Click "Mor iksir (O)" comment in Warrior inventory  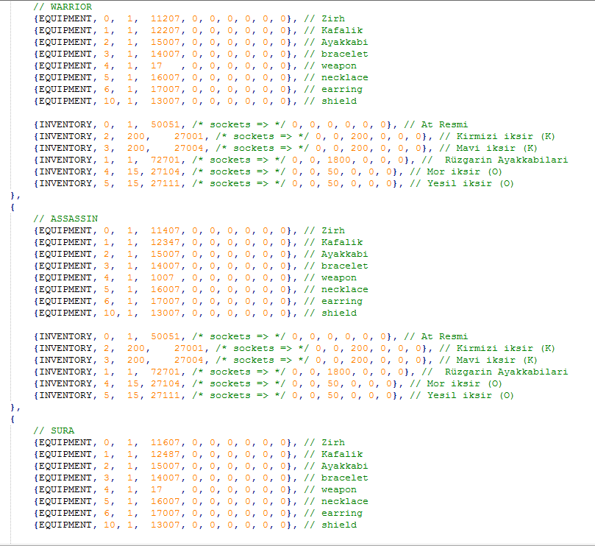tap(465, 171)
